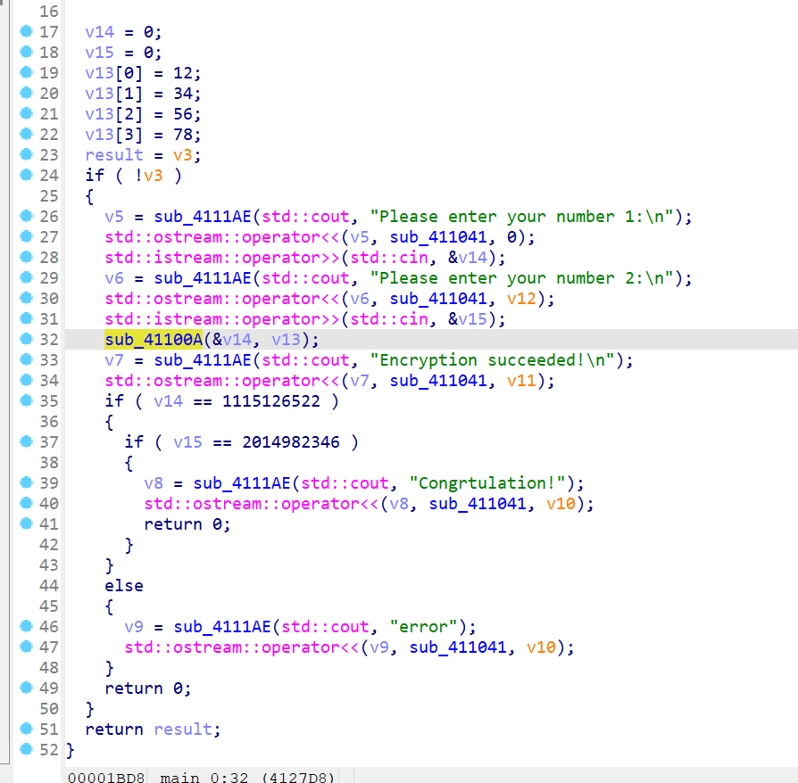Toggle breakpoint dot on line 35
The width and height of the screenshot is (798, 783).
point(26,400)
